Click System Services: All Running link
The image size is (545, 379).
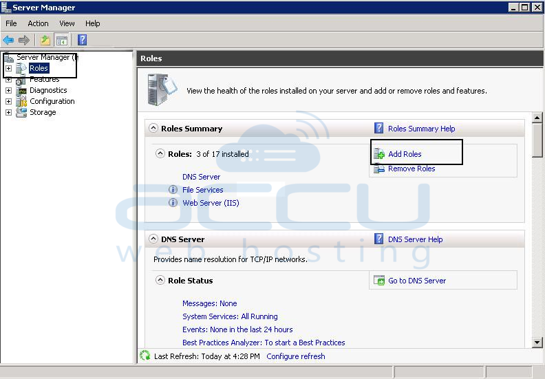230,316
